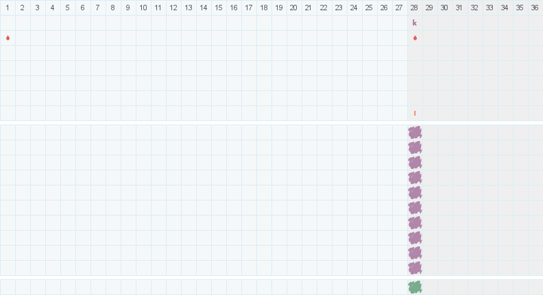Viewport: 543px width, 295px height.
Task: Click the second purple scribble from top
Action: [415, 147]
